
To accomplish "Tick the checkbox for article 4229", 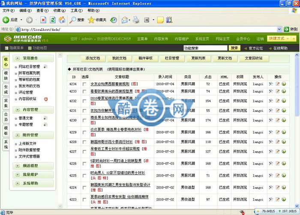I will pos(84,132).
